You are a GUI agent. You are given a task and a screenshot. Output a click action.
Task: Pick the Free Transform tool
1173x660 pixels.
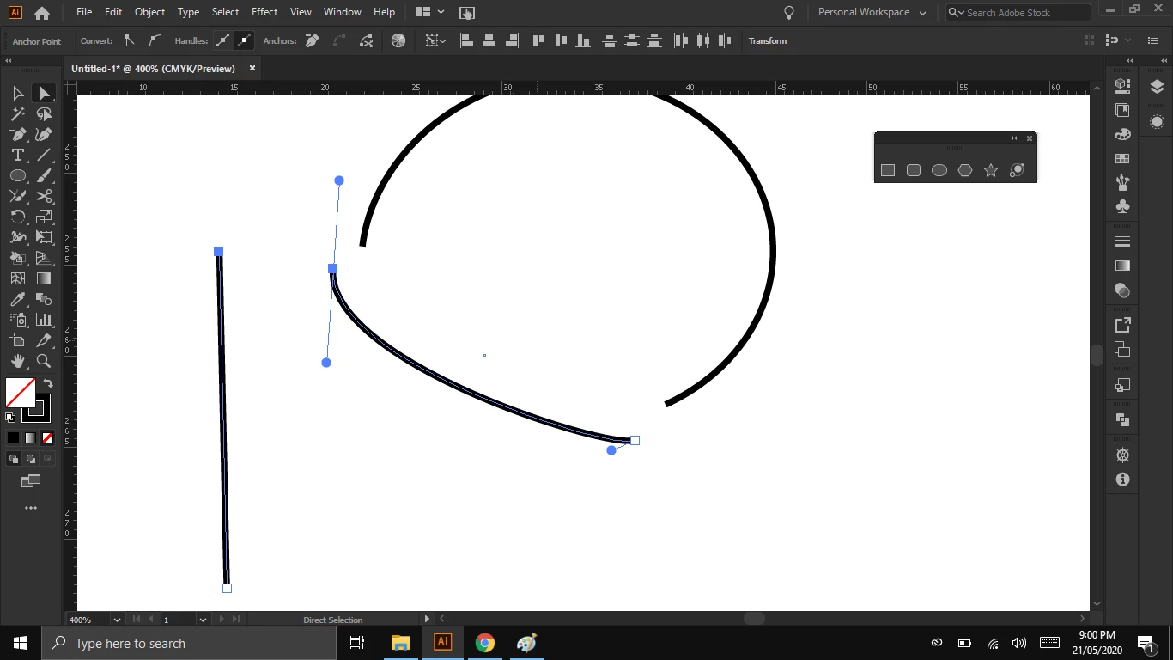44,237
